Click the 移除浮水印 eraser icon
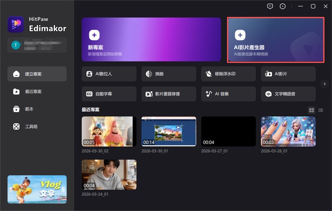The height and width of the screenshot is (211, 332). point(209,74)
